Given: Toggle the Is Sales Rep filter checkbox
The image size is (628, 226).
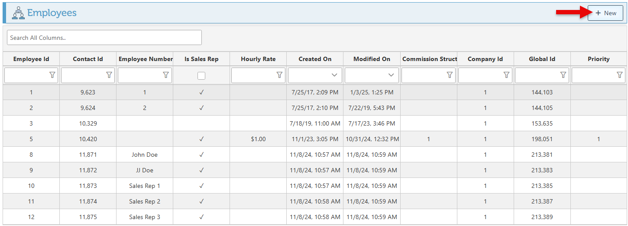Looking at the screenshot, I should [x=201, y=76].
